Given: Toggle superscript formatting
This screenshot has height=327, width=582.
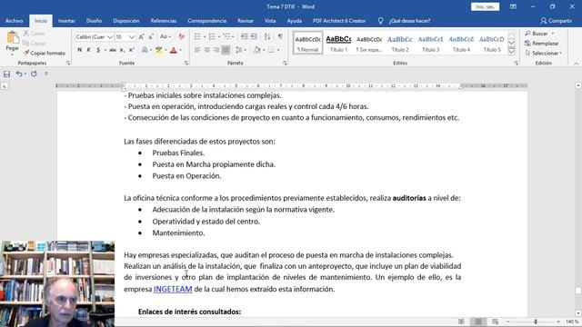Looking at the screenshot, I should (131, 50).
